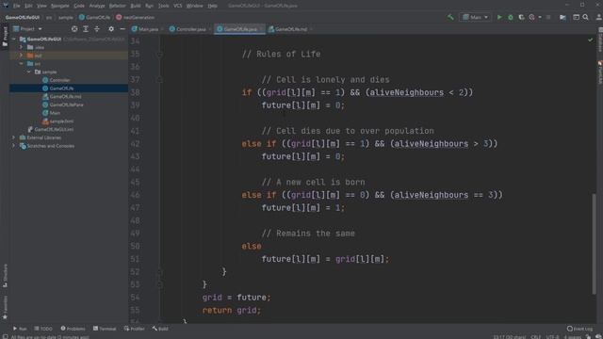Run the Main configuration with green play
The width and height of the screenshot is (603, 339).
pyautogui.click(x=499, y=17)
